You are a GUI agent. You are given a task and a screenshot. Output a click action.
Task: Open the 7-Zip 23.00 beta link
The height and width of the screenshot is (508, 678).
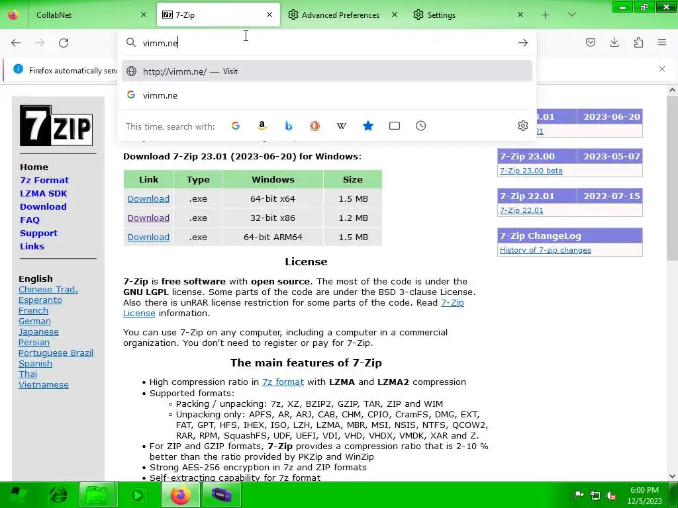coord(531,171)
